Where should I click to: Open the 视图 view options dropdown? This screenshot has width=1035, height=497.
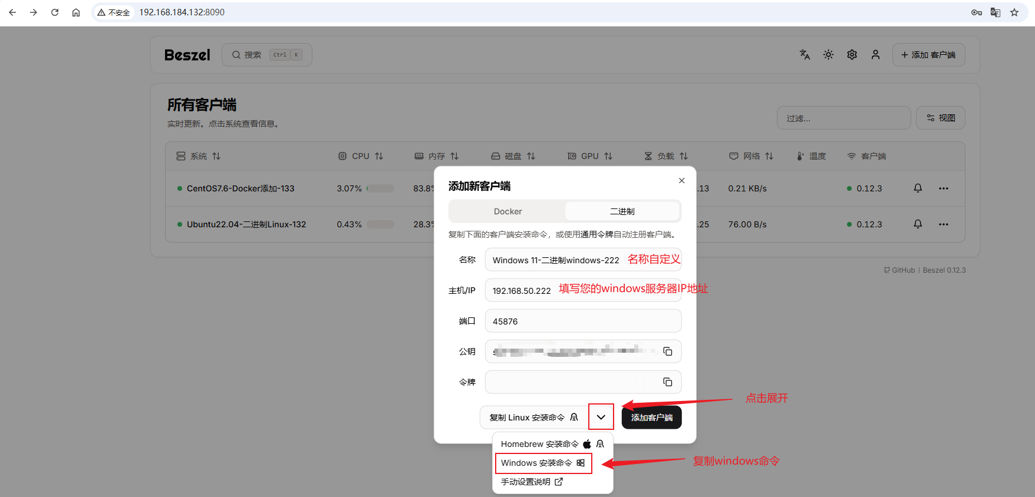(x=940, y=118)
